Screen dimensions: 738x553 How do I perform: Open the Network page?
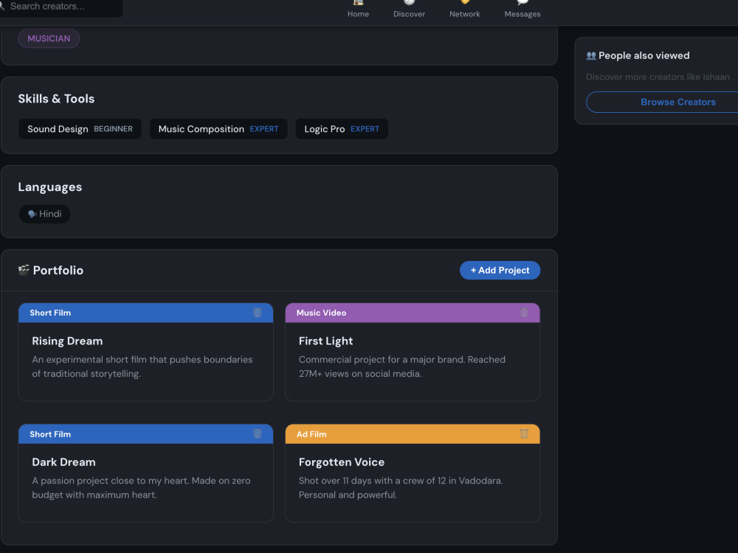[464, 10]
